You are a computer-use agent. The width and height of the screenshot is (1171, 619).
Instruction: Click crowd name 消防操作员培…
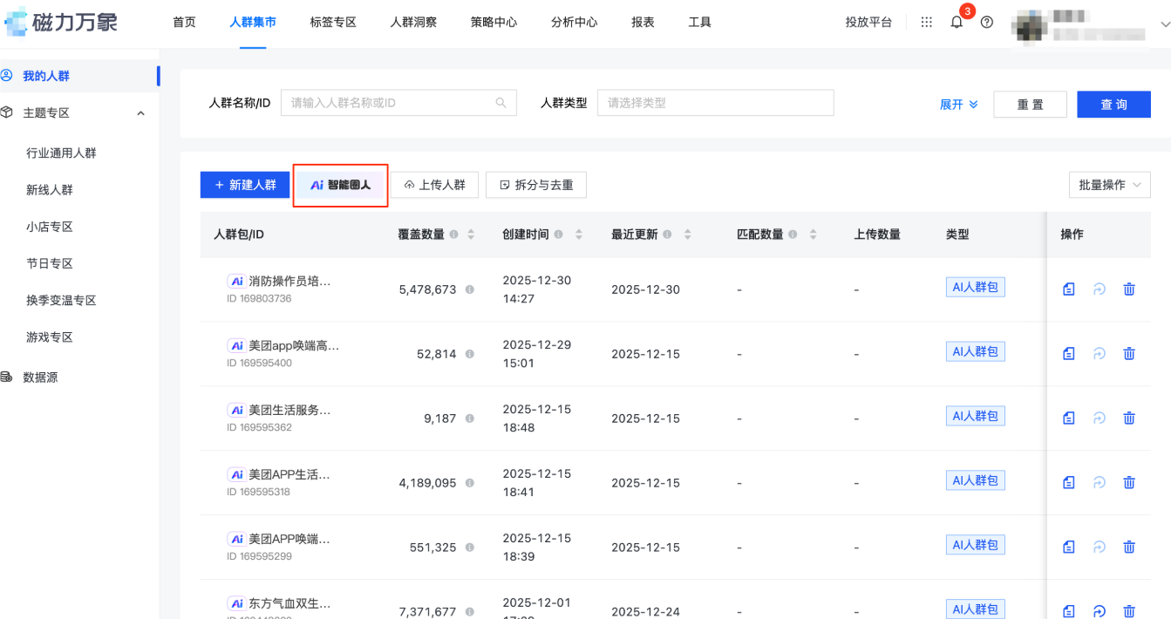pos(289,281)
